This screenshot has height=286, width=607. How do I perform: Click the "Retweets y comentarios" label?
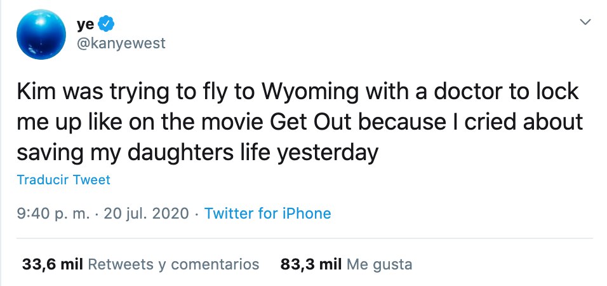[173, 264]
